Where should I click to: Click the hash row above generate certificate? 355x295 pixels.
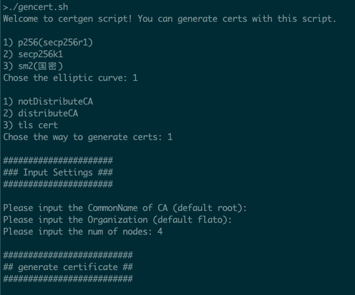[68, 255]
